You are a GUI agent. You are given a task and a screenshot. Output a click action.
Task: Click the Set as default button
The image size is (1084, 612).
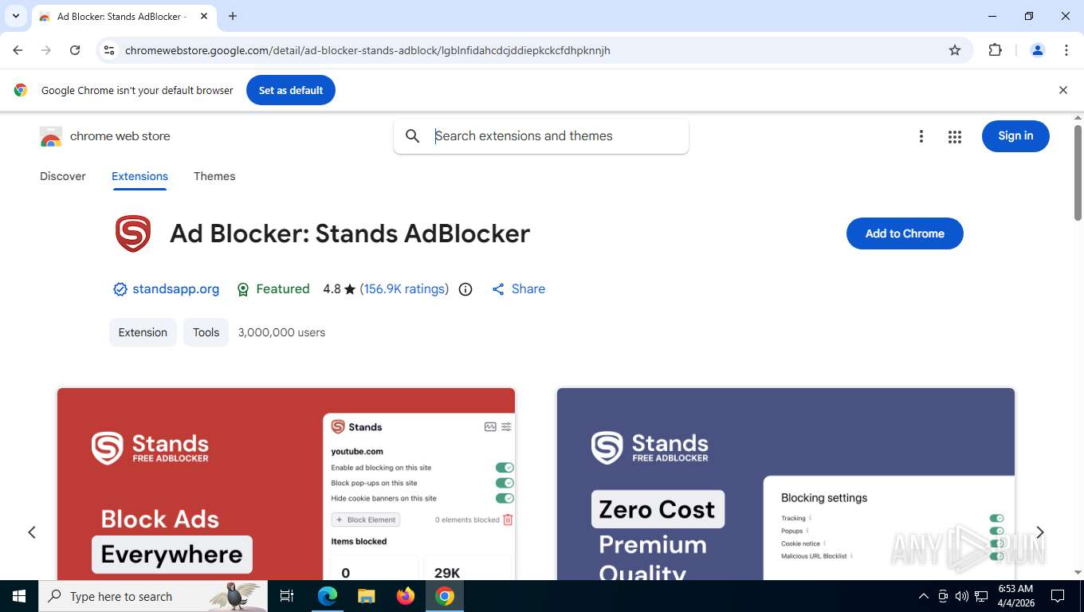291,90
